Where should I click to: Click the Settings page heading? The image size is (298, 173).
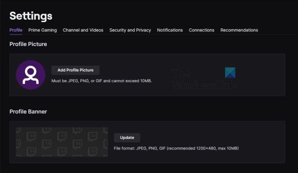pos(31,16)
